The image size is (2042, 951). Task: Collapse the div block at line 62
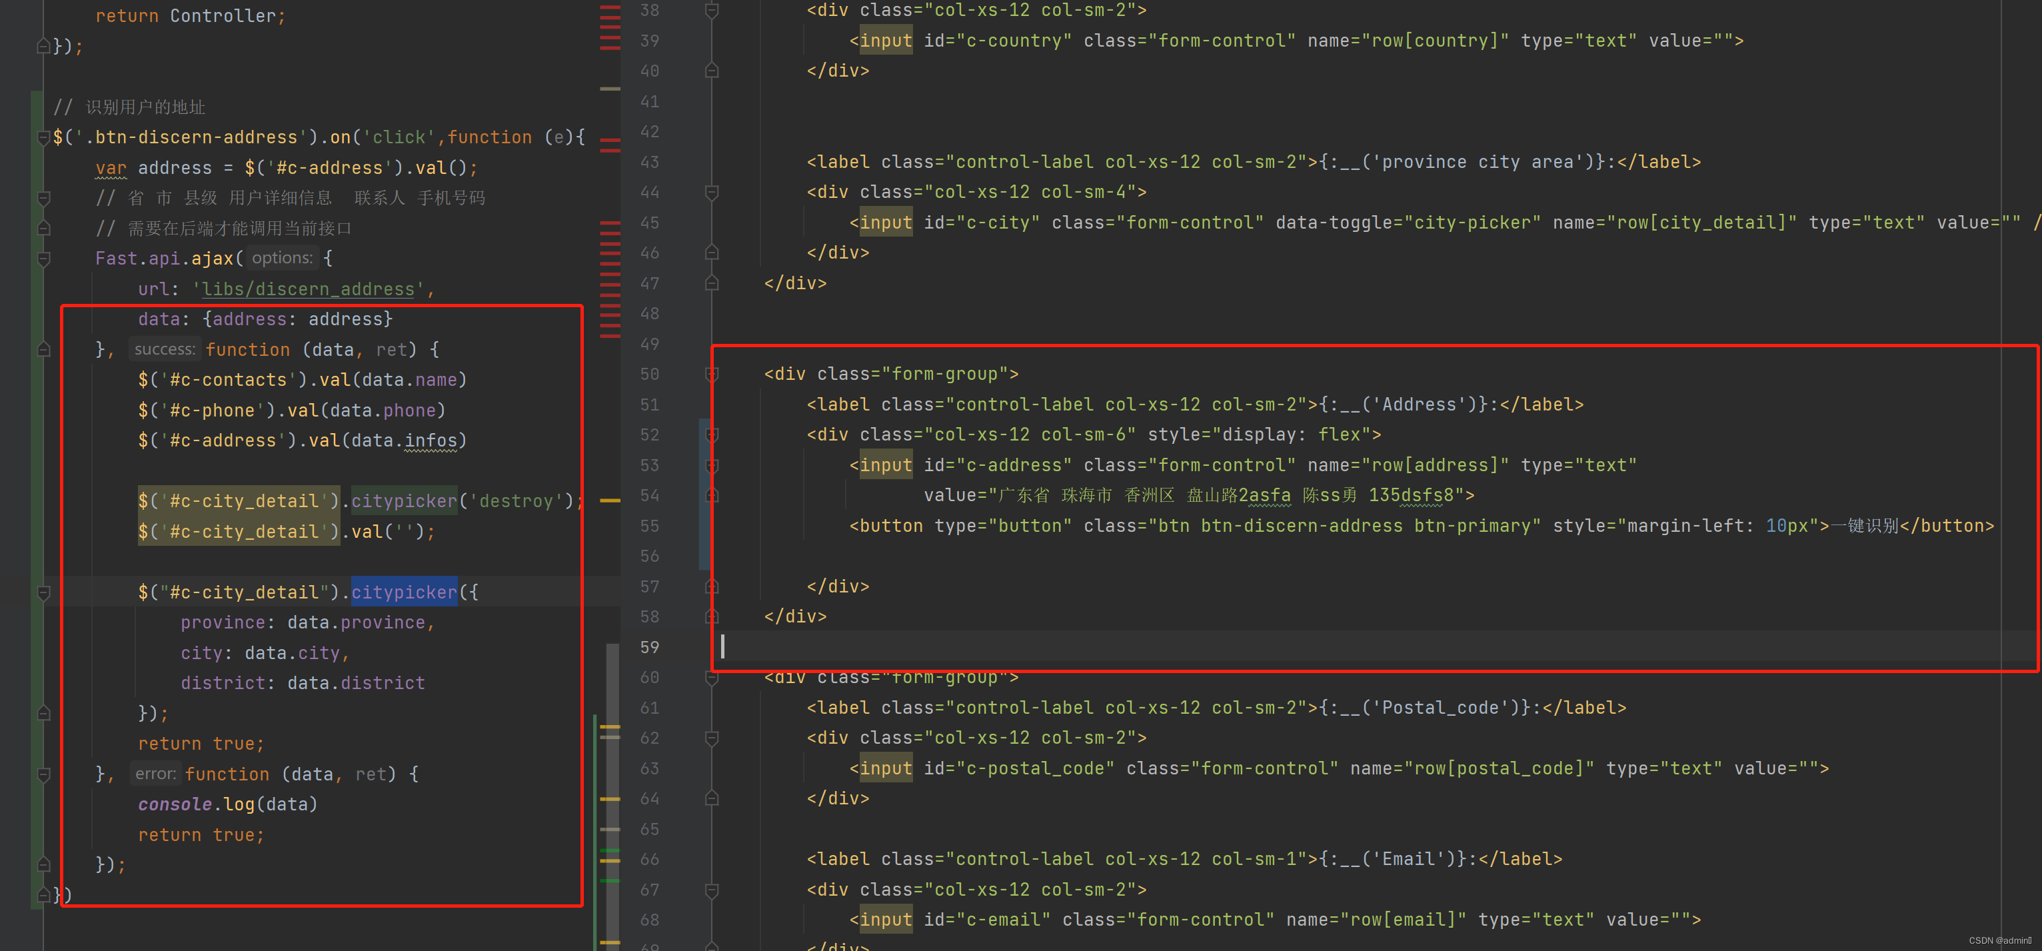click(x=712, y=738)
